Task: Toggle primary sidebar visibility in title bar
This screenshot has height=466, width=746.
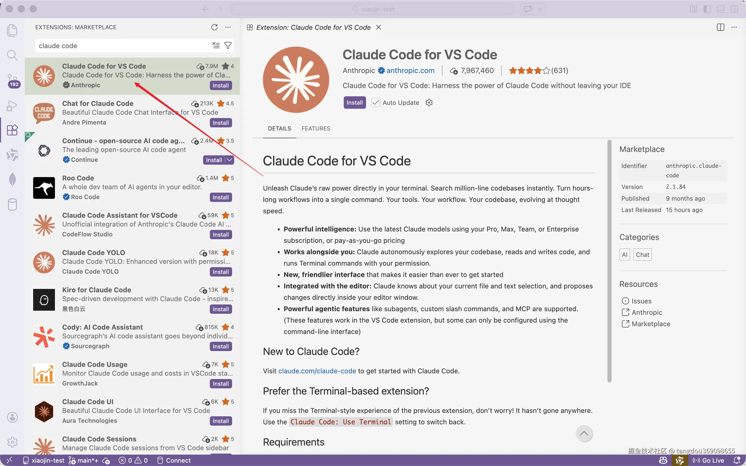Action: point(707,9)
